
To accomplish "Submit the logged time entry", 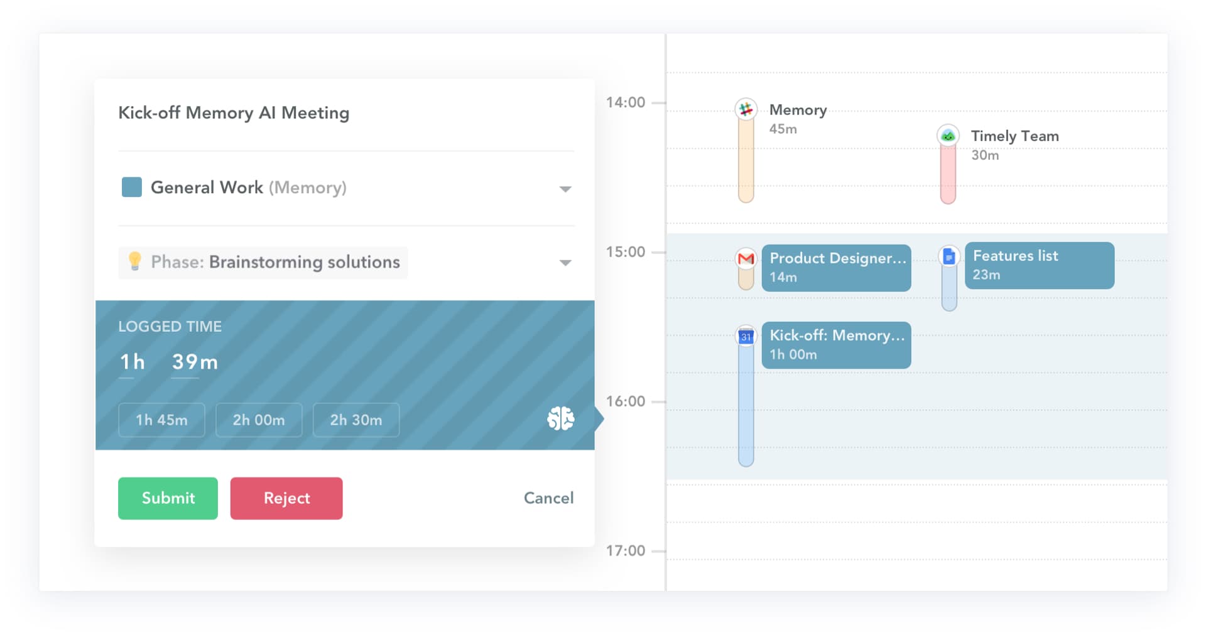I will (168, 498).
